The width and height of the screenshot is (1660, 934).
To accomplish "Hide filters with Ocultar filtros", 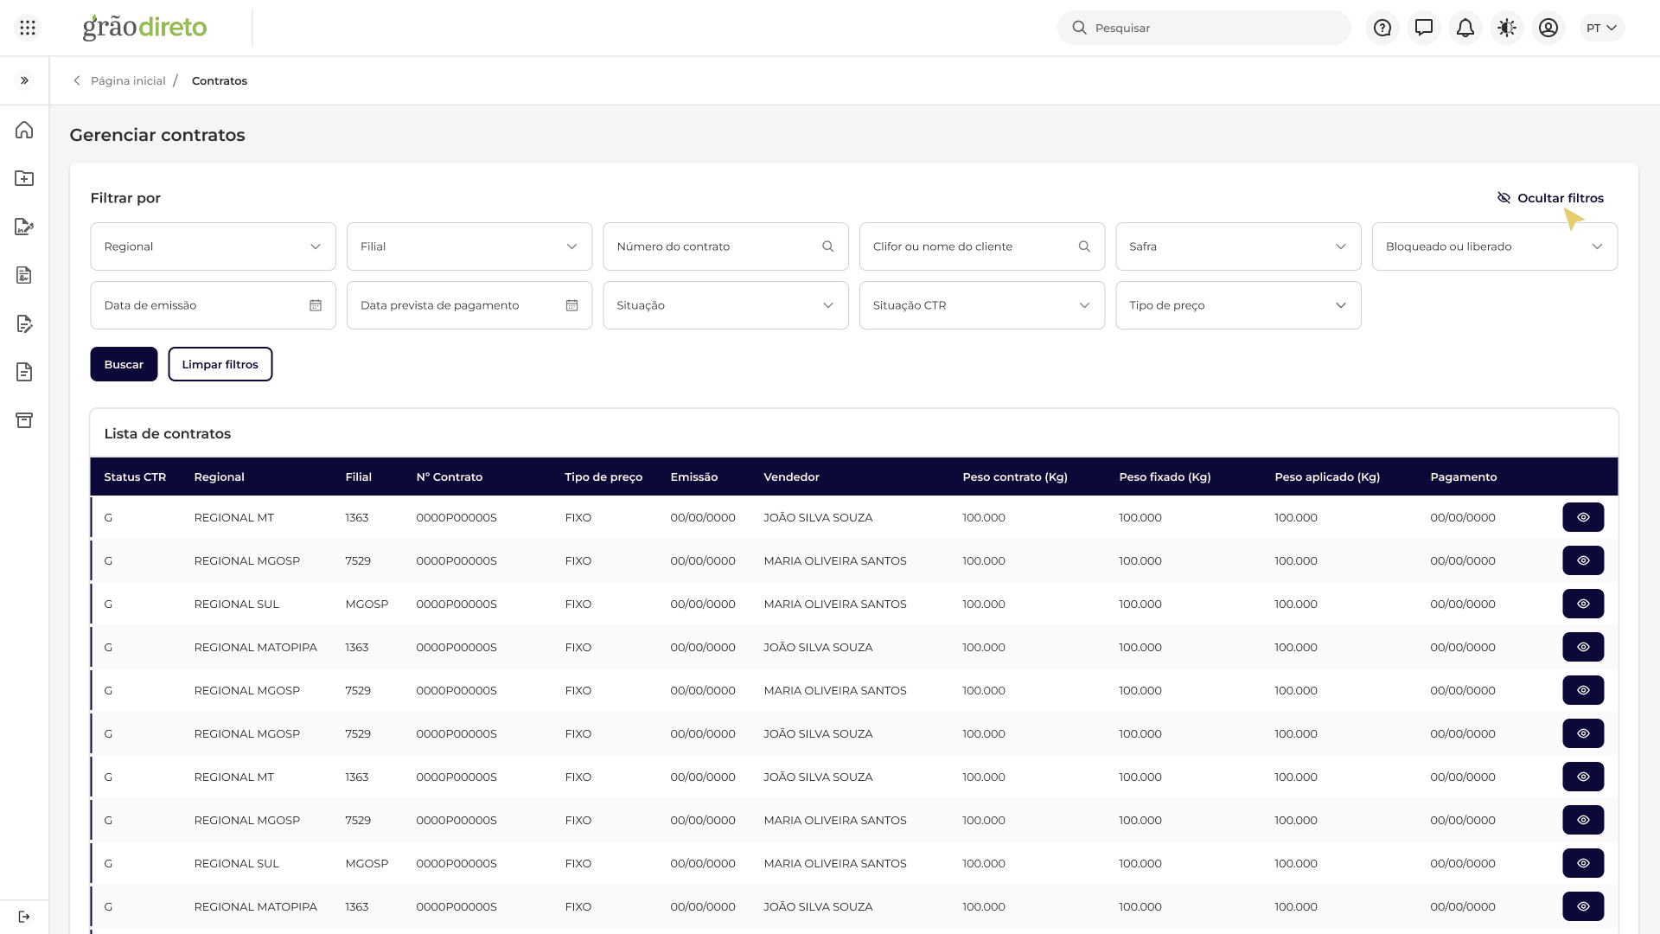I will coord(1550,198).
